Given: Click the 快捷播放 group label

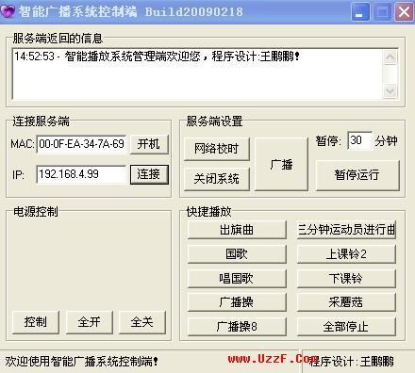Looking at the screenshot, I should pyautogui.click(x=209, y=212).
